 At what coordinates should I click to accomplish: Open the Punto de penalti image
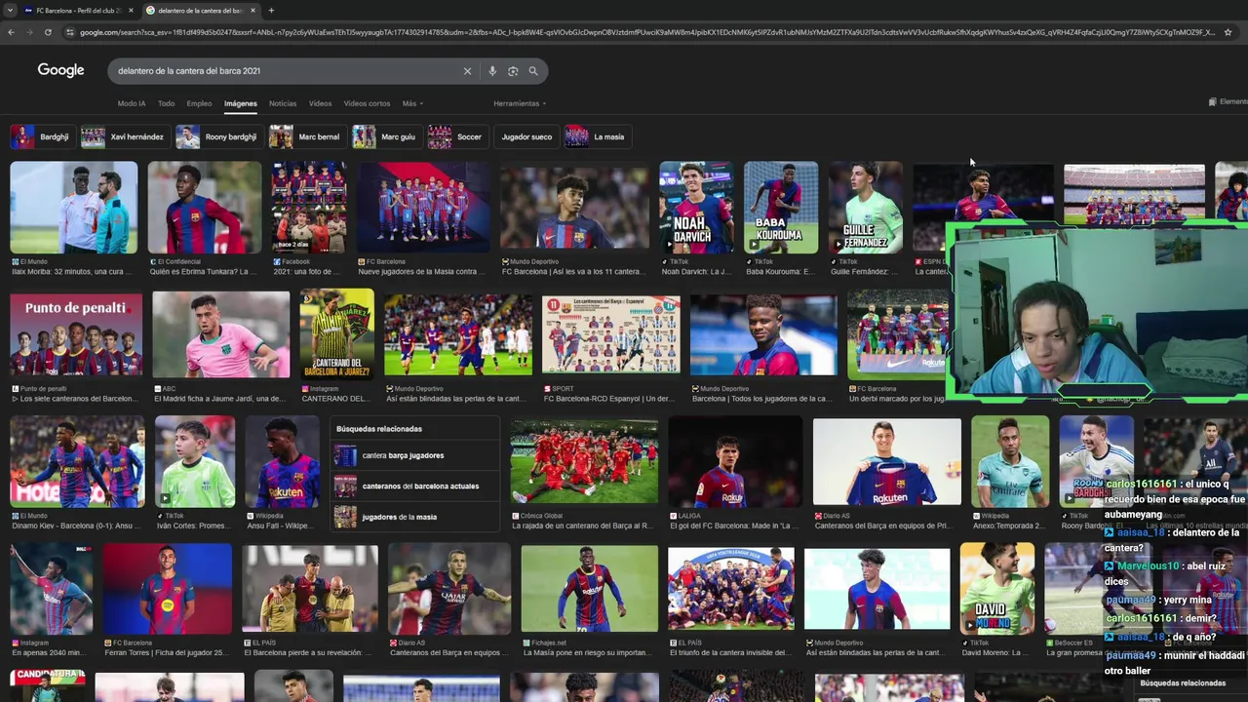coord(76,334)
